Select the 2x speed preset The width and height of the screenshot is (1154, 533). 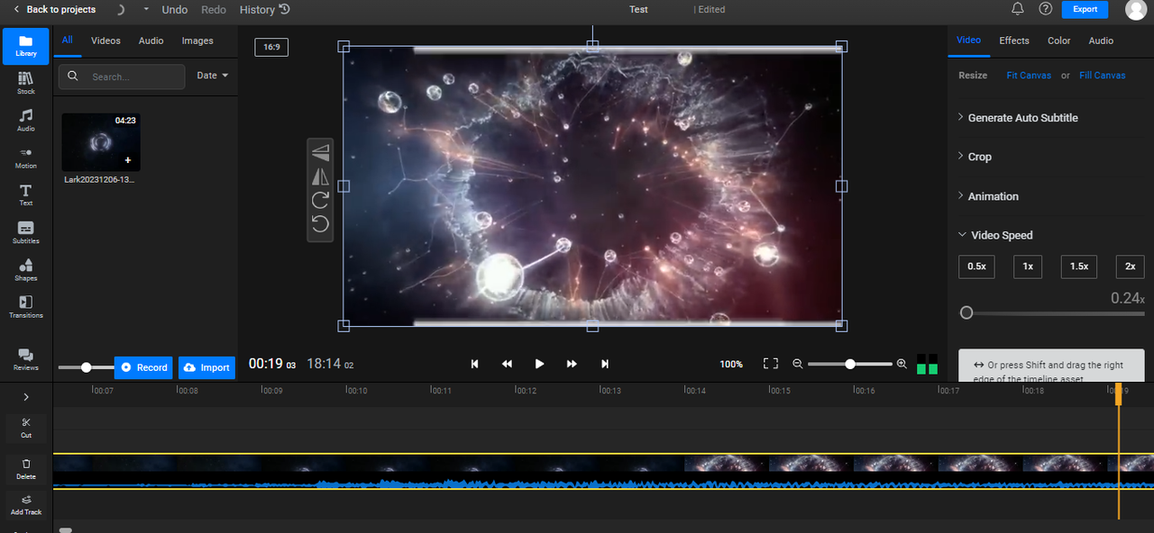[x=1130, y=266]
